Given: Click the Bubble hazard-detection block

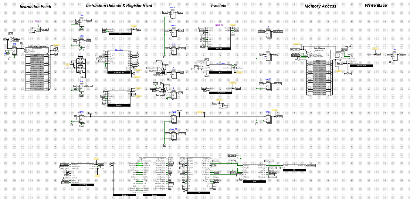Looking at the screenshot, I should 154,177.
